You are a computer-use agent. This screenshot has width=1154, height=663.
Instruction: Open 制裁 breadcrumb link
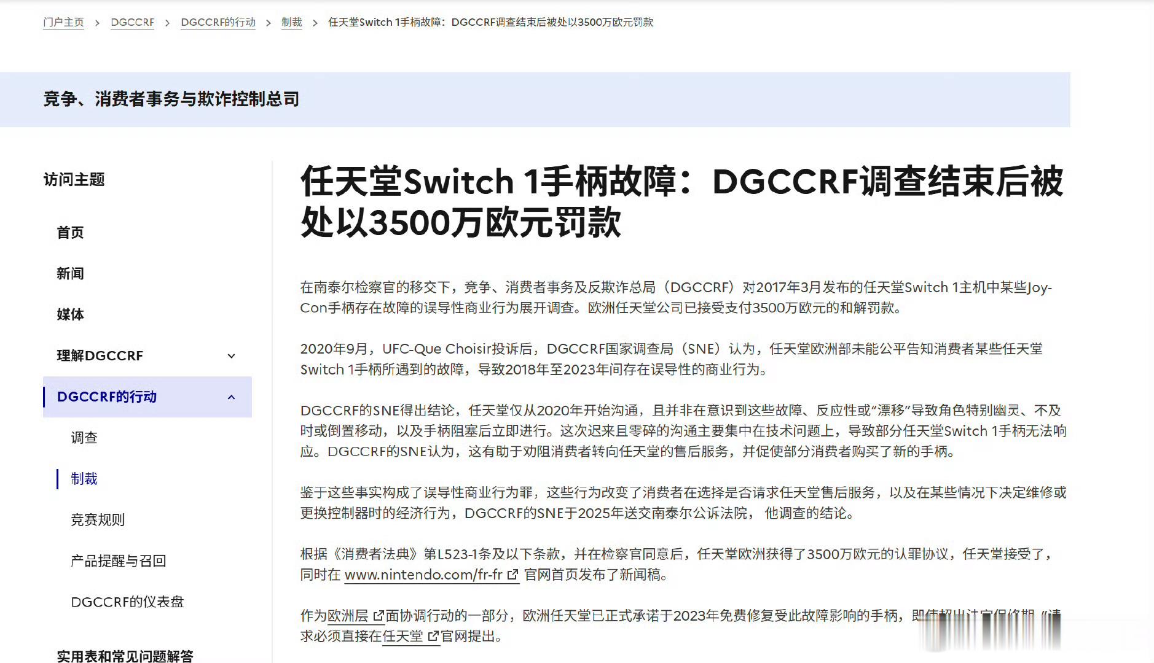[x=291, y=22]
